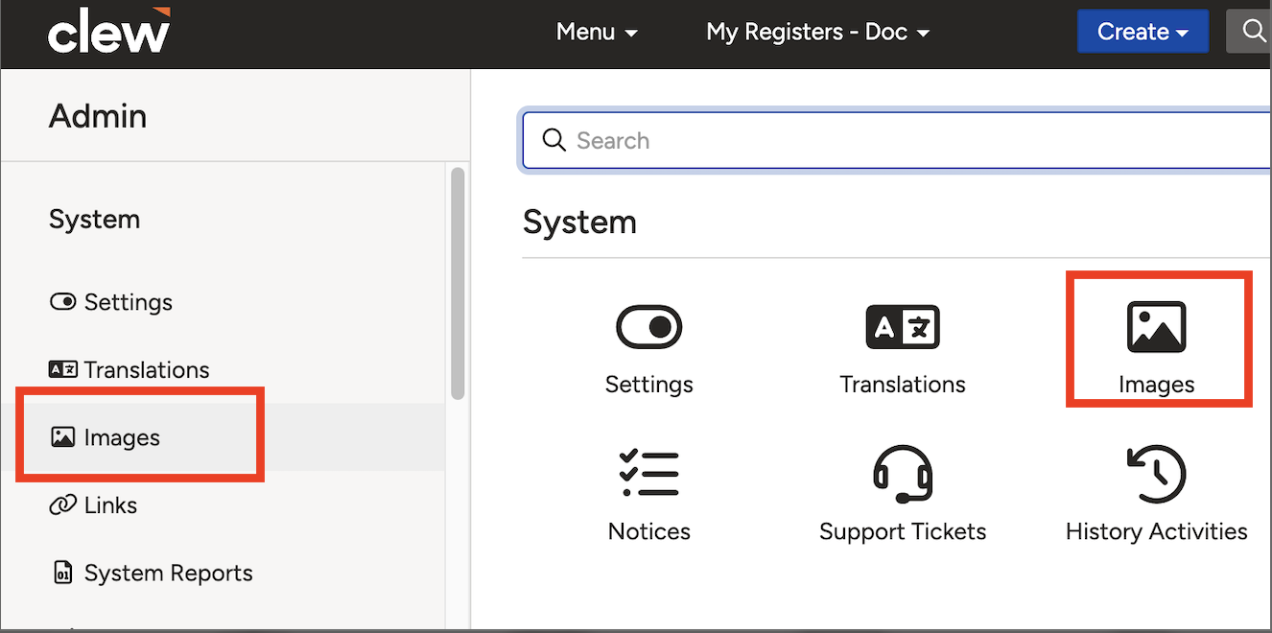Open the My Registers - Doc dropdown

pos(817,32)
